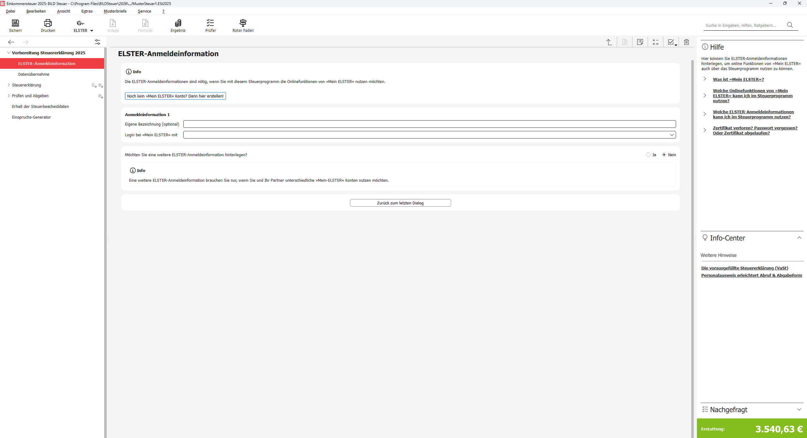Select the Nein radio button

[664, 155]
